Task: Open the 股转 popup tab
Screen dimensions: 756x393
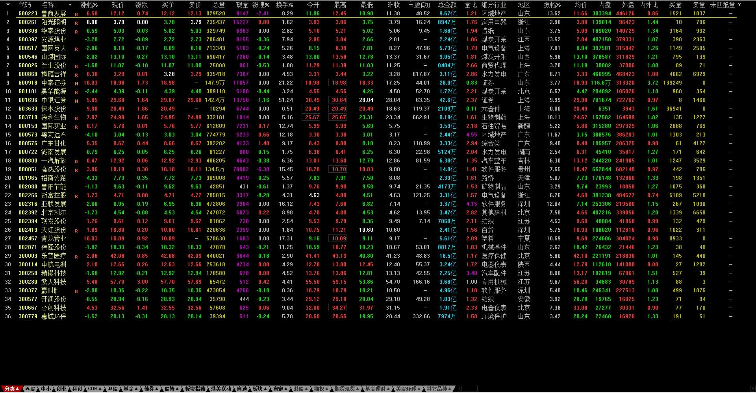Action: tap(172, 389)
